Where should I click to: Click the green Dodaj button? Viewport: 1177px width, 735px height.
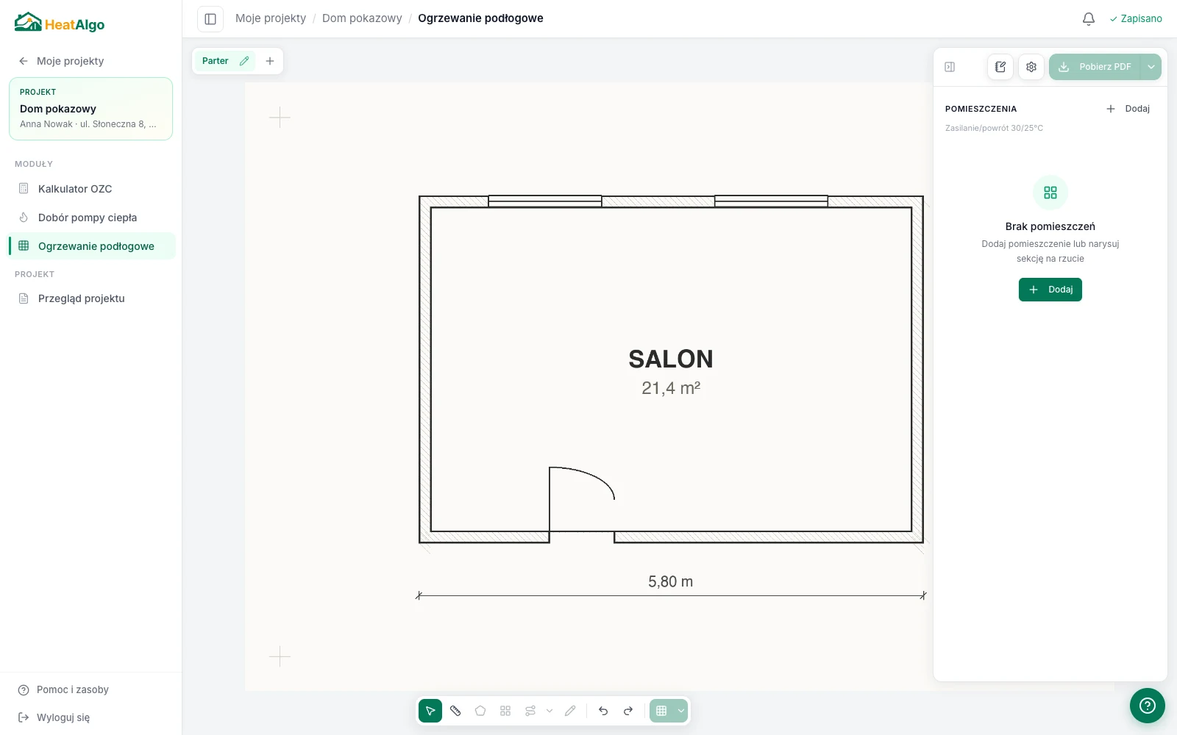pos(1050,290)
